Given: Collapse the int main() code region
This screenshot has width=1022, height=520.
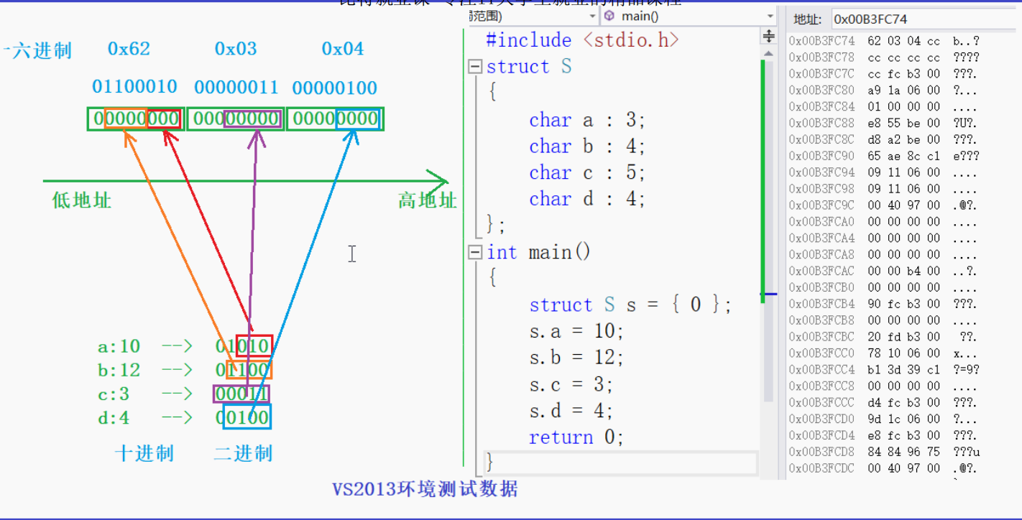Looking at the screenshot, I should (475, 252).
